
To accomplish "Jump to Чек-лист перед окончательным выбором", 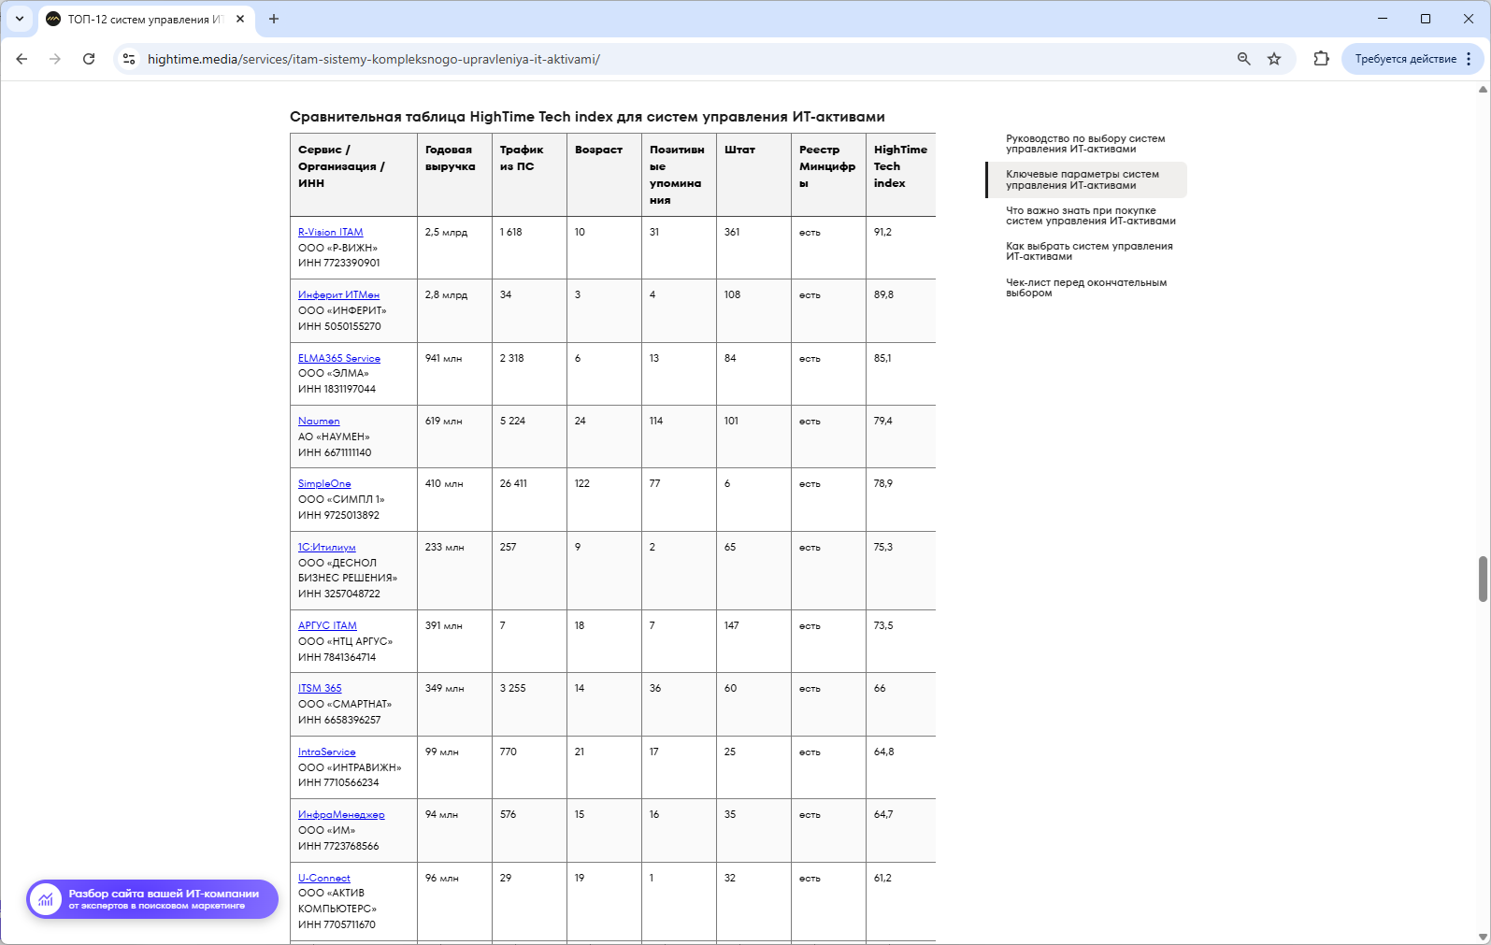I will (1086, 287).
